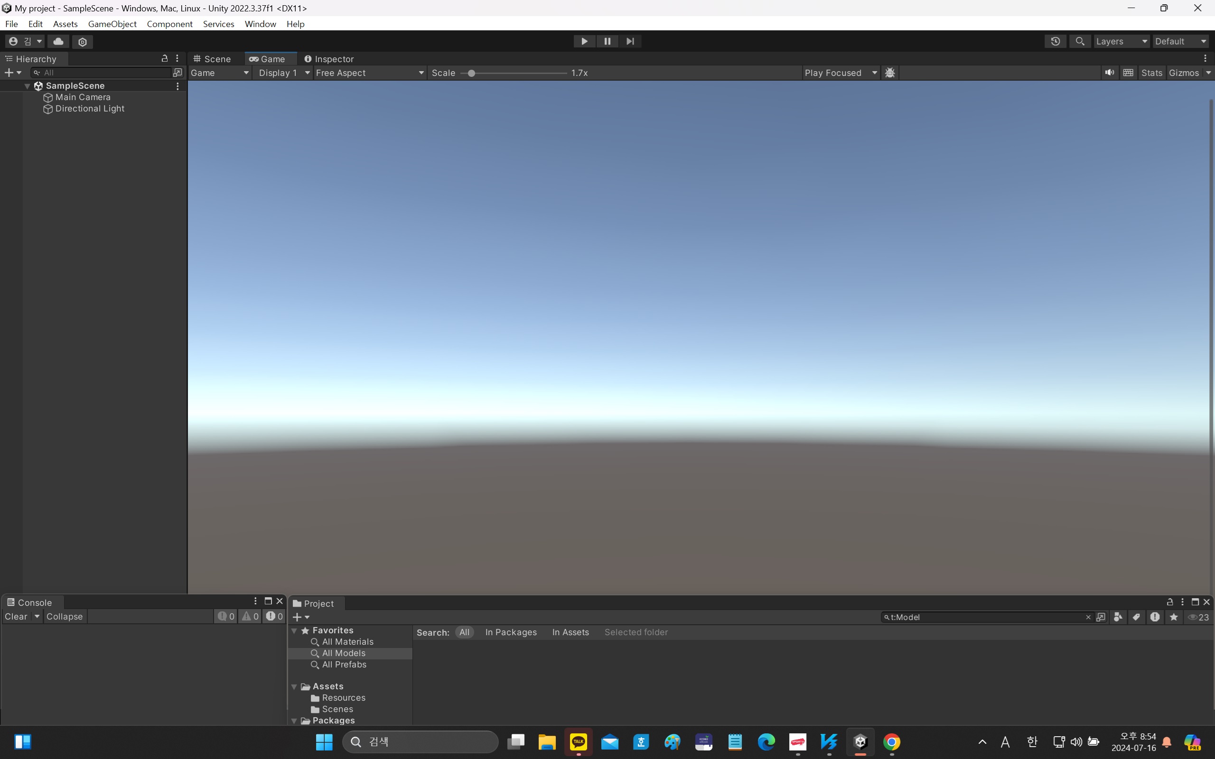Image resolution: width=1215 pixels, height=759 pixels.
Task: Toggle Stats overlay in Game view
Action: 1152,73
